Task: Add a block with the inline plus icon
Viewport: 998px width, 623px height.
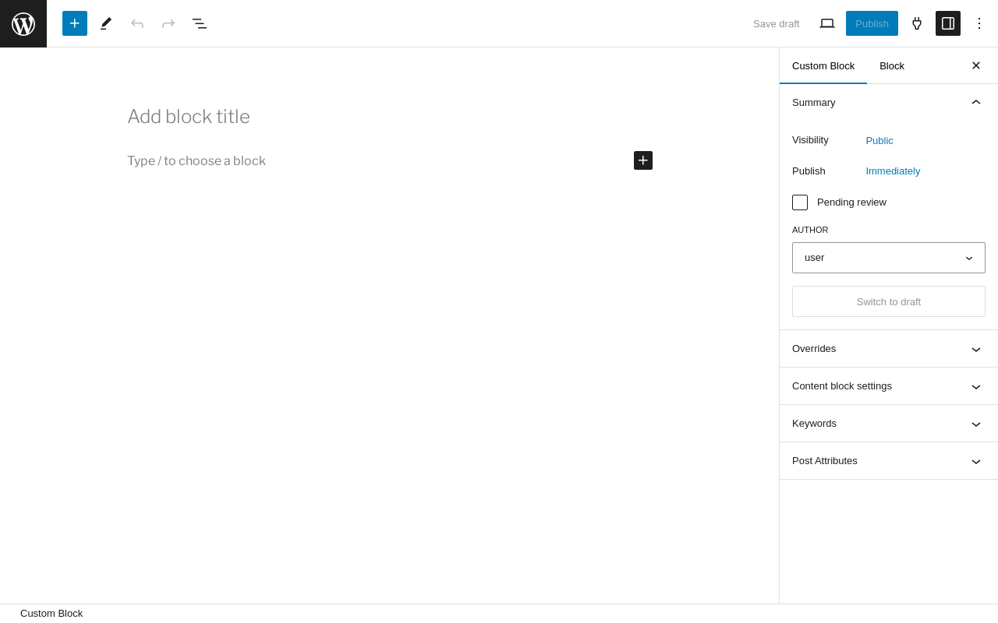Action: (x=643, y=160)
